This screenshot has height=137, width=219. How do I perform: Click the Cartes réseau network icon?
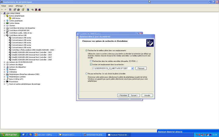7,23
